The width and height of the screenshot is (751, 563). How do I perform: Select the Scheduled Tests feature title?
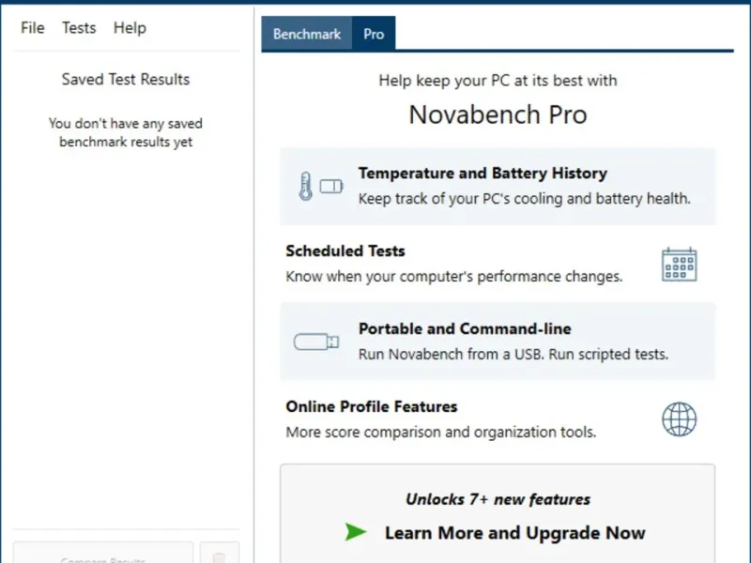coord(345,251)
